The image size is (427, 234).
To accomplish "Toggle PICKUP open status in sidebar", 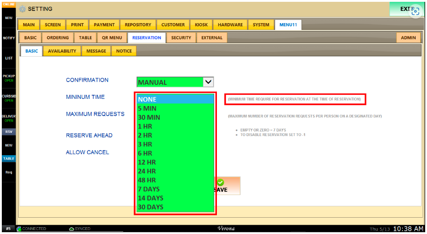I will (x=9, y=78).
